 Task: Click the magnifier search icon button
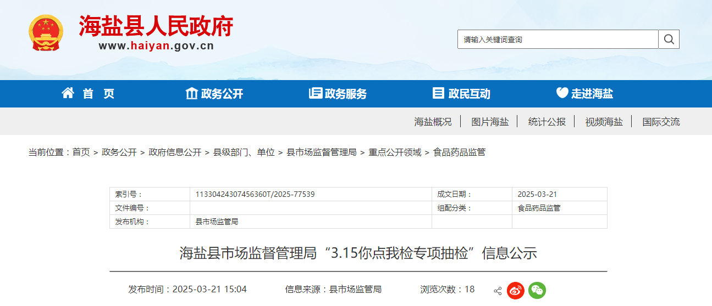(x=669, y=39)
